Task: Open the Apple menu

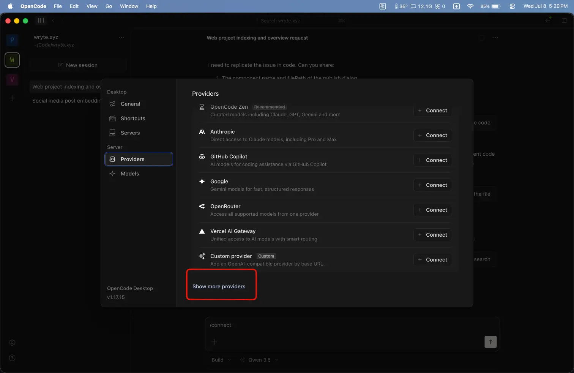Action: [x=10, y=6]
